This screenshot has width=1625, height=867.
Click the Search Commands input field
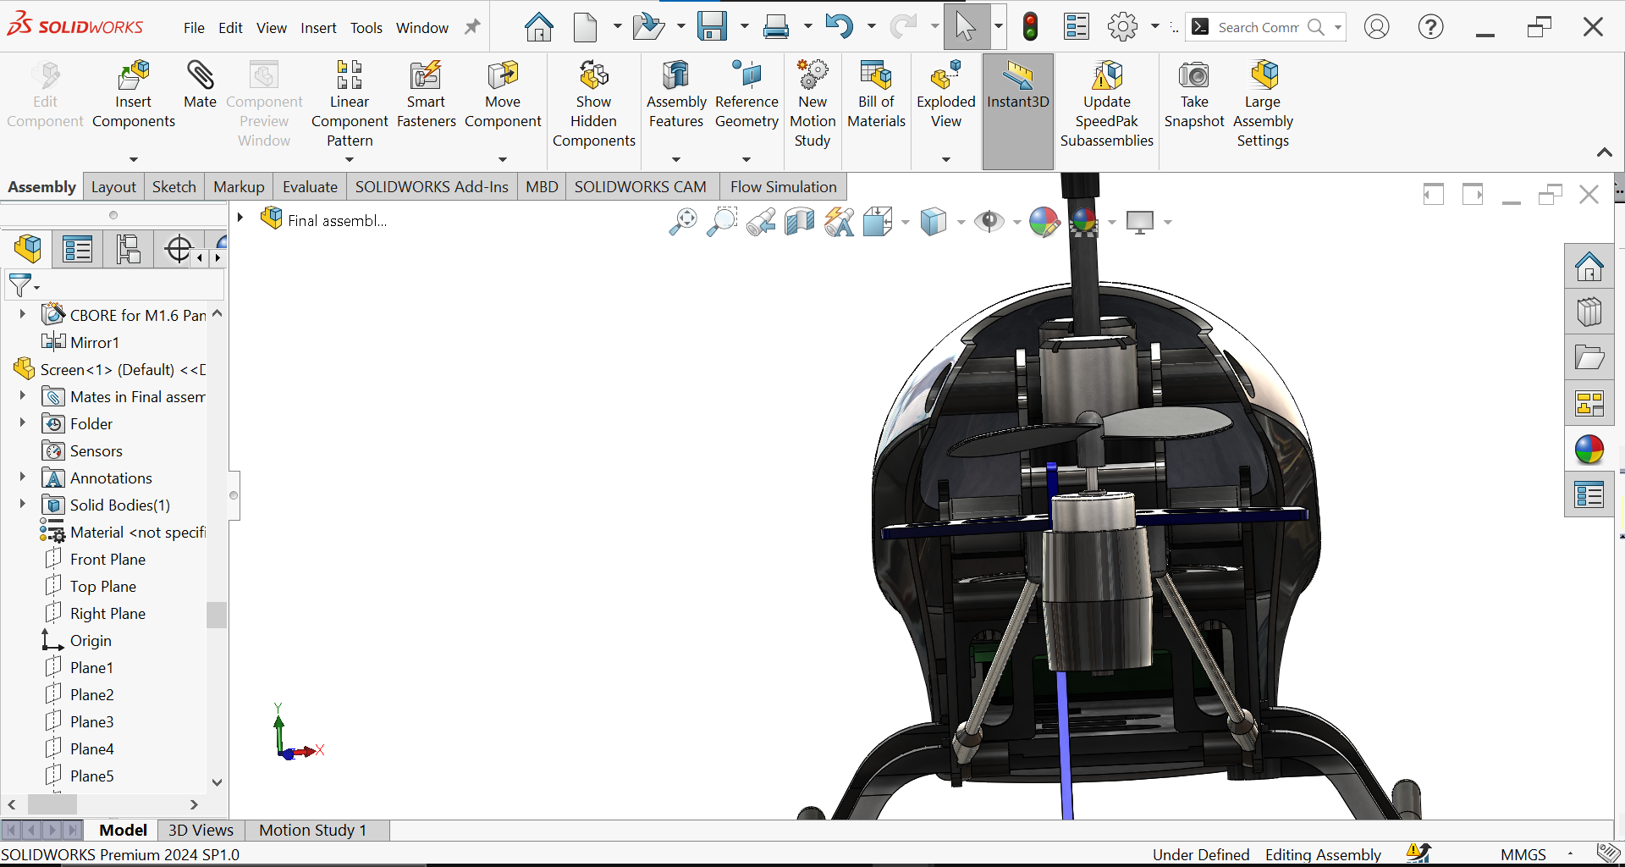pos(1258,27)
